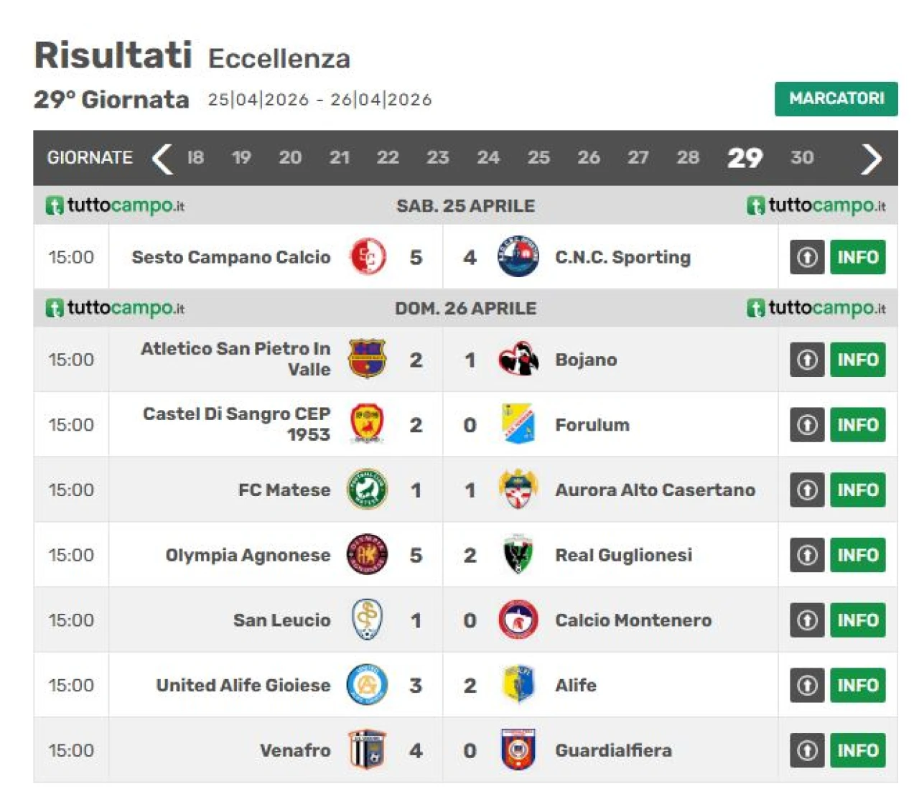This screenshot has height=794, width=919.
Task: Jump to giornata 18
Action: tap(195, 158)
